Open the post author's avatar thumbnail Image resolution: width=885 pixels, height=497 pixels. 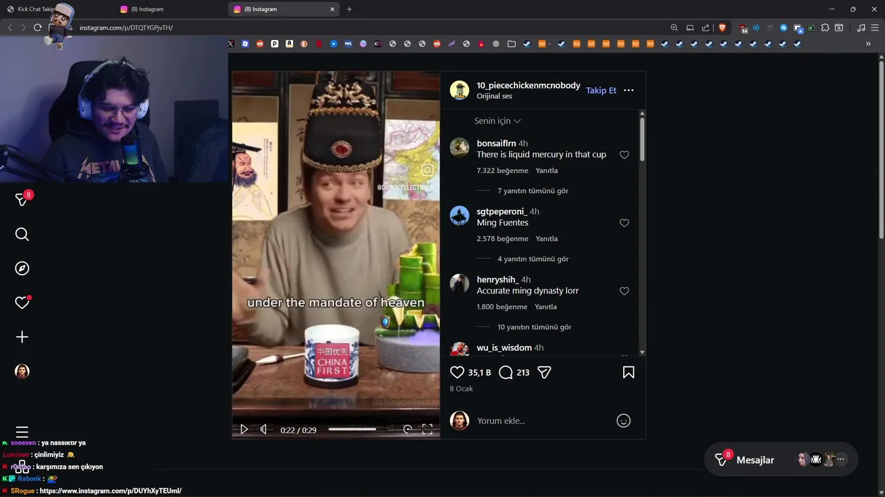(460, 90)
